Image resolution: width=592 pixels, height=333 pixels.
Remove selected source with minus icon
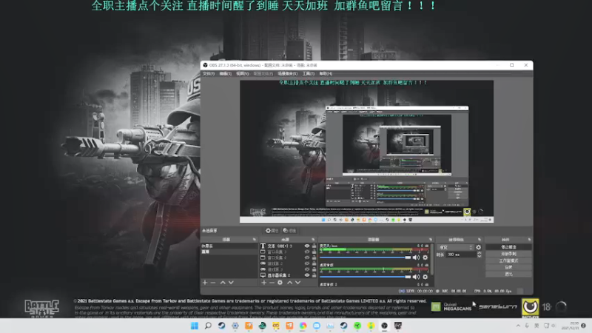(x=272, y=283)
